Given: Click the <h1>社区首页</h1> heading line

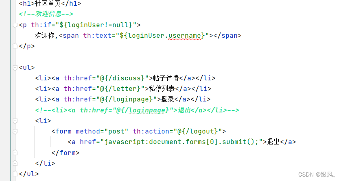Looking at the screenshot, I should [x=50, y=4].
